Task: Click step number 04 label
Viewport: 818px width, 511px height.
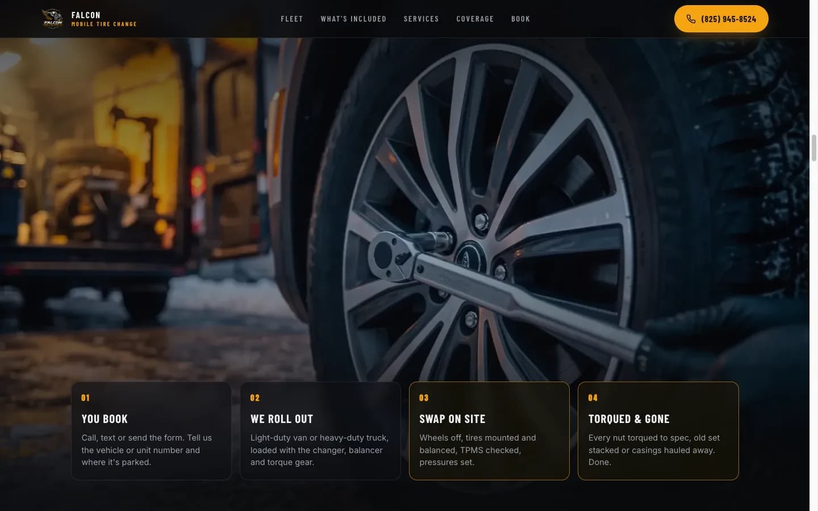Action: point(592,398)
